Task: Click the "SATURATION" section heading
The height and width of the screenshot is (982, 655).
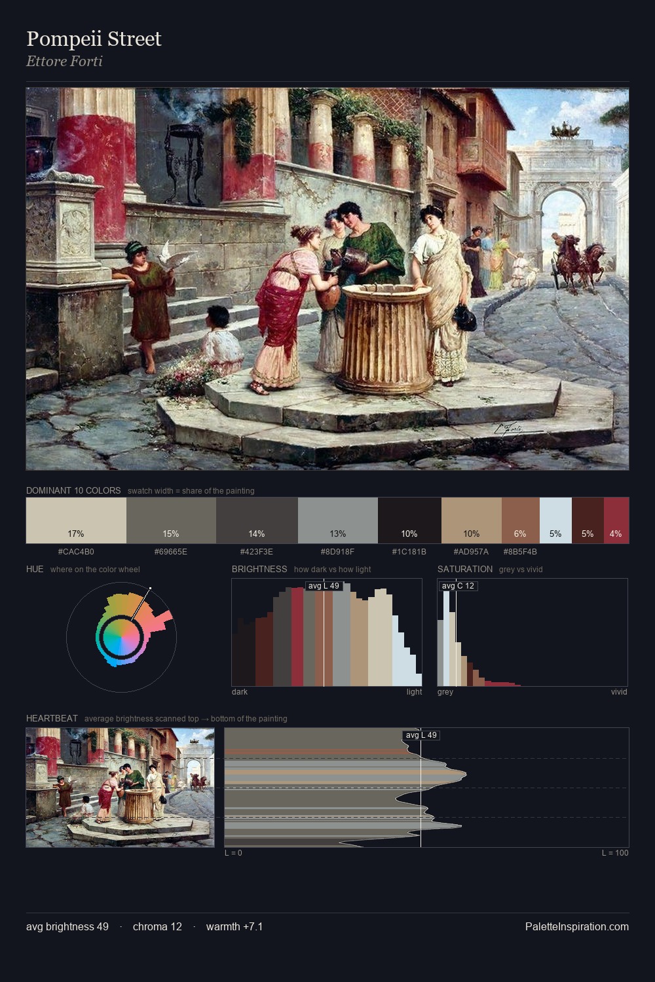Action: [465, 569]
